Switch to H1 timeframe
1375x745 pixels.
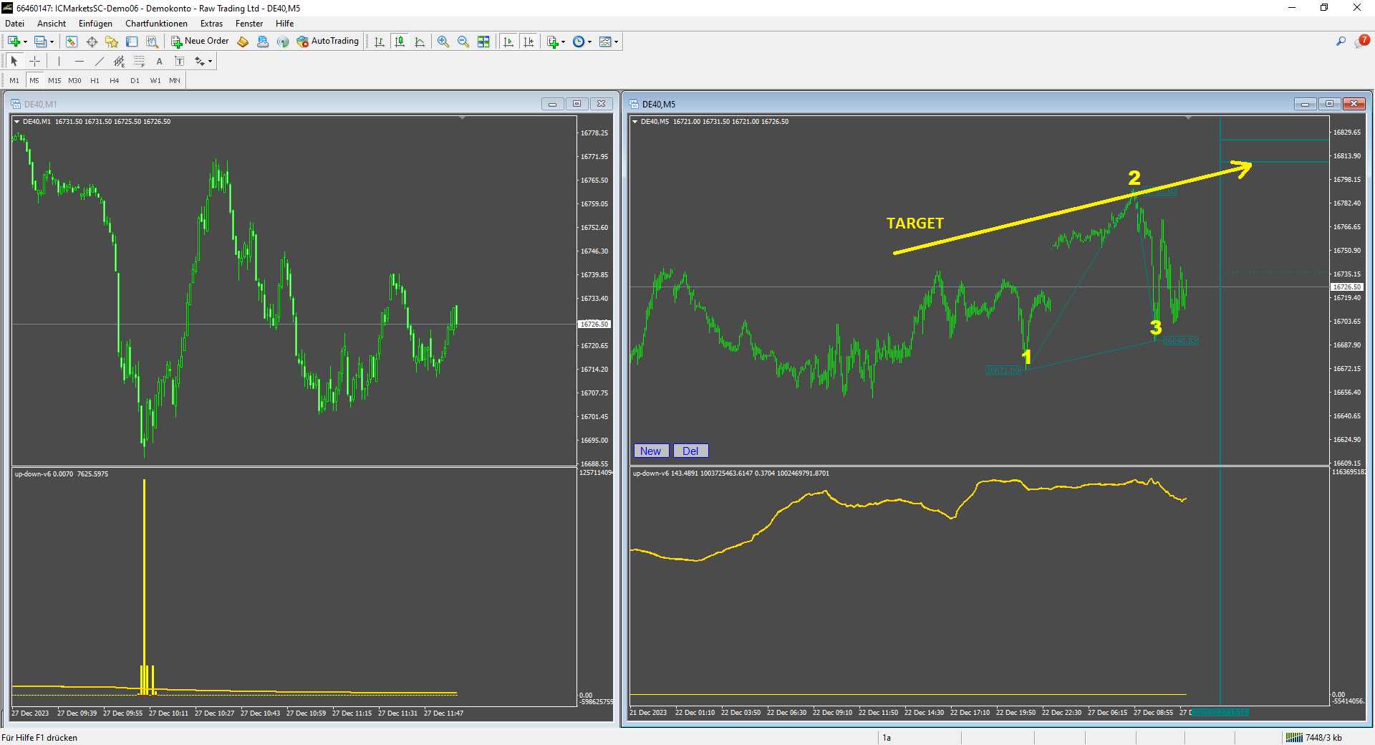tap(95, 80)
